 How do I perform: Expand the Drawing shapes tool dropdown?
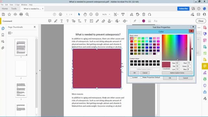127,21
